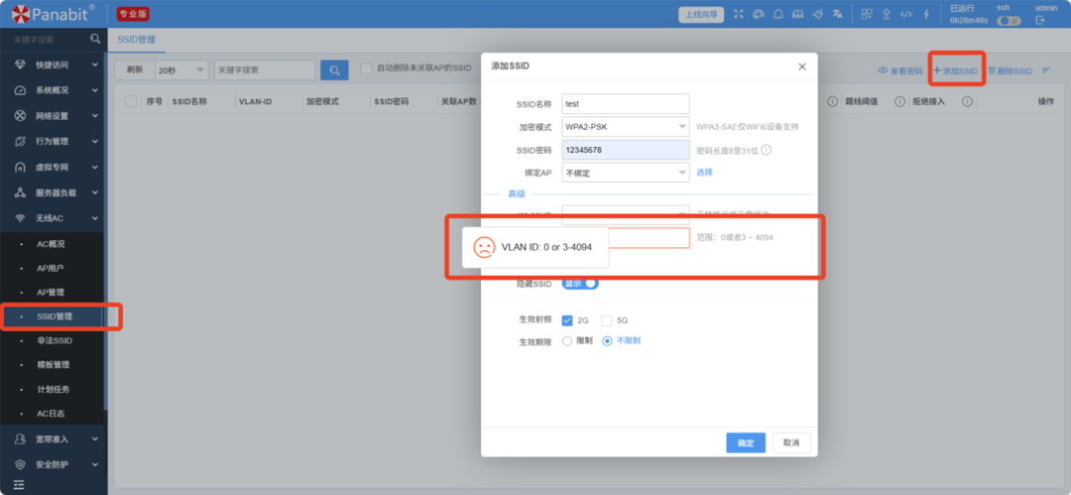Open the code console icon
This screenshot has height=495, width=1071.
click(905, 14)
